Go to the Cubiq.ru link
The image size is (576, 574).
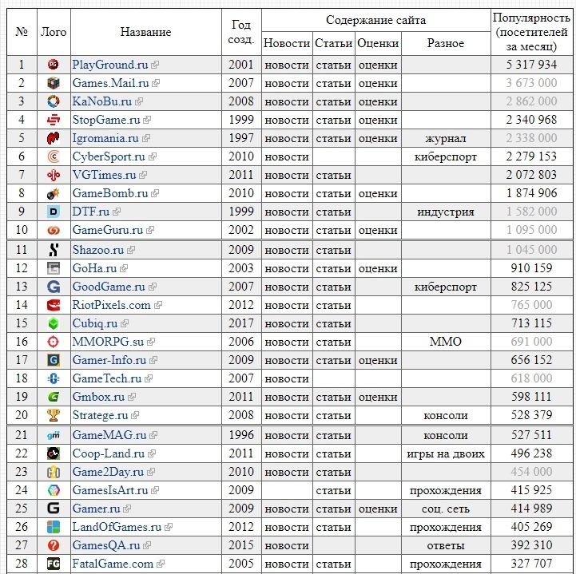pos(95,323)
